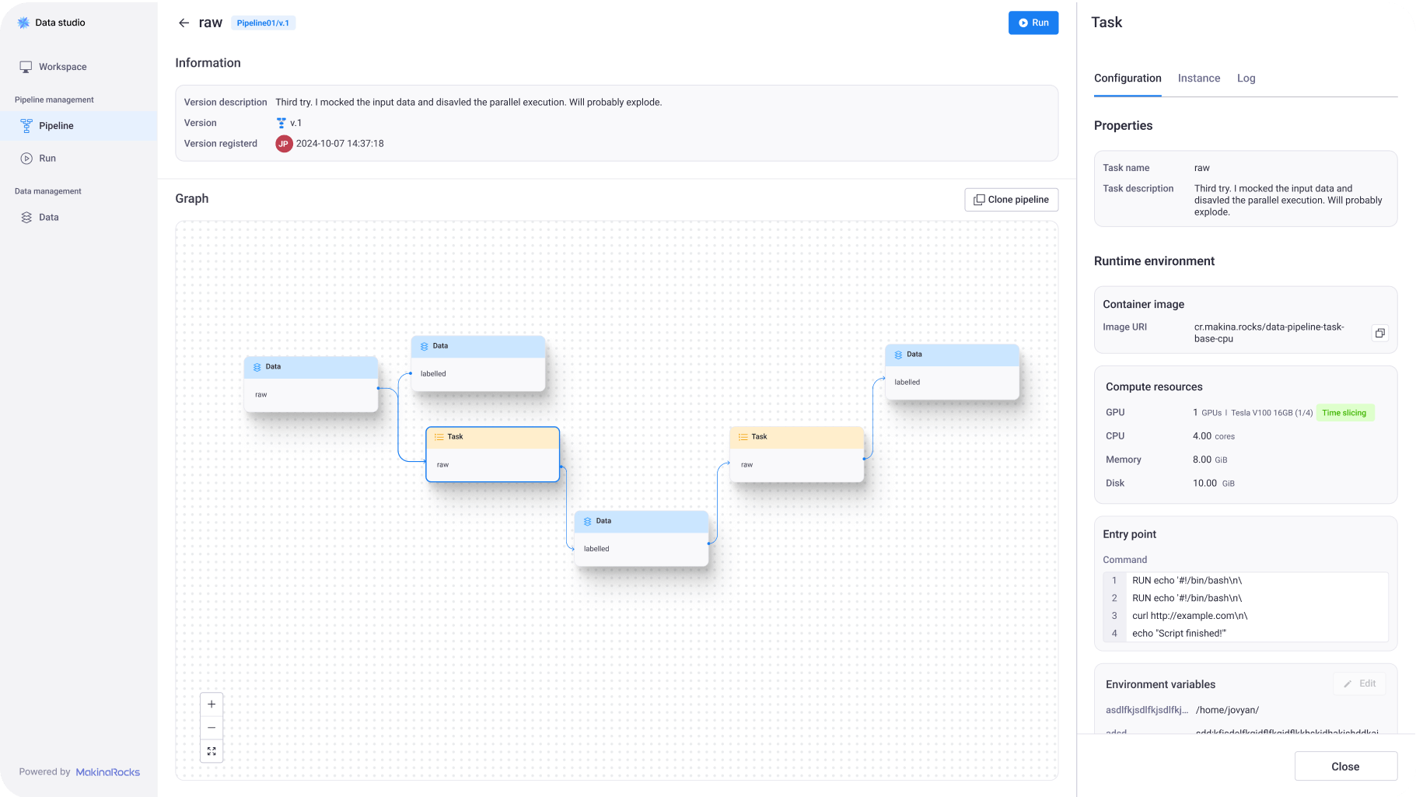Select the leftmost Data raw node
Screen dimensions: 1416x797
pos(311,384)
